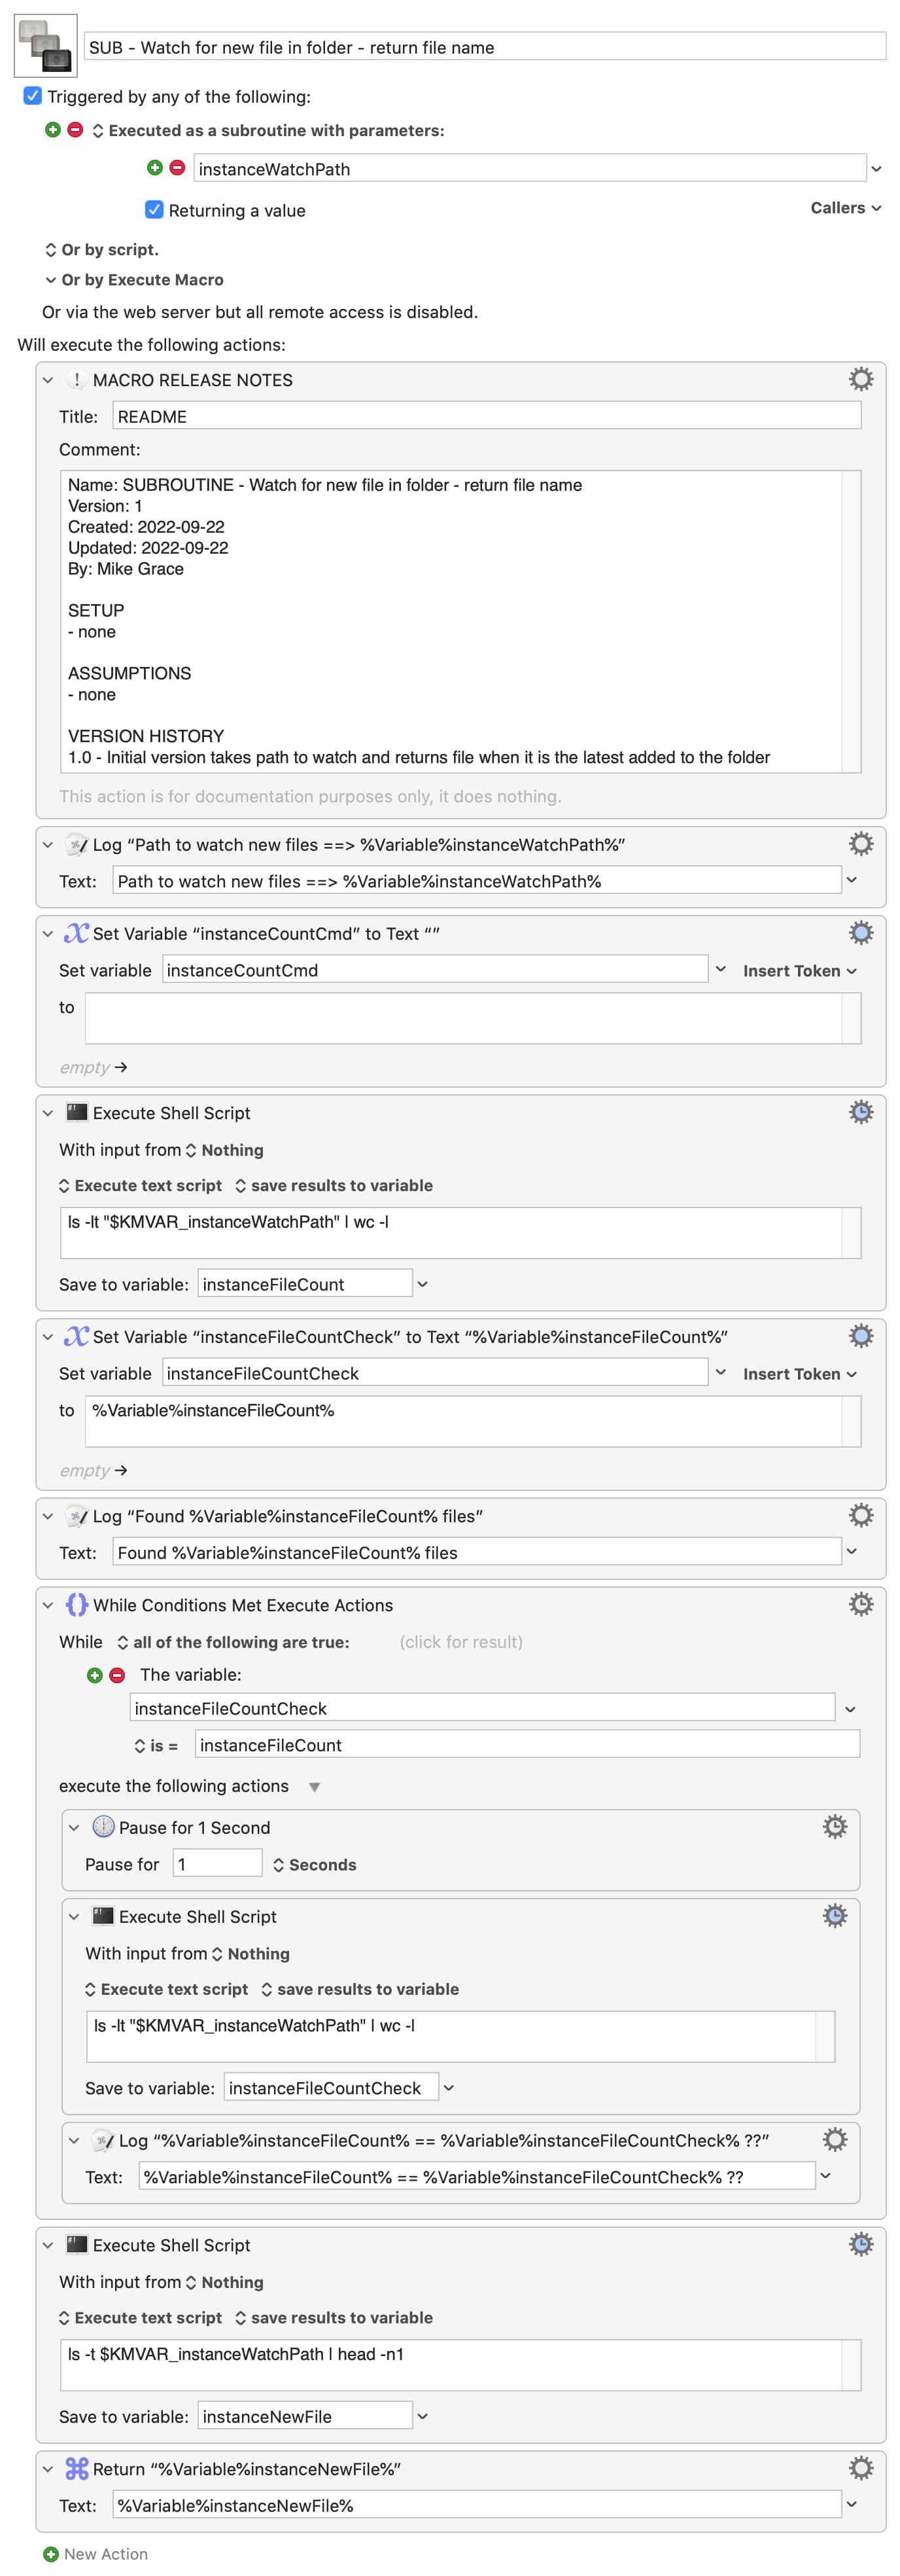900x2576 pixels.
Task: Edit the macro name field
Action: [x=485, y=46]
